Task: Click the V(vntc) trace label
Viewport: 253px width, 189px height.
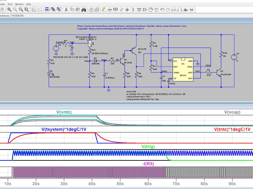Action: [64, 112]
